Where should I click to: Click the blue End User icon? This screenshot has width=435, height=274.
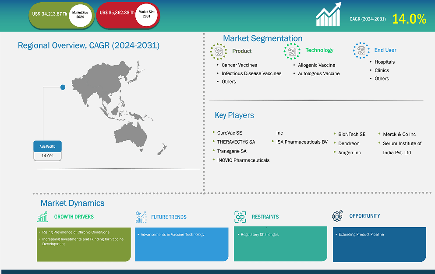(x=361, y=50)
